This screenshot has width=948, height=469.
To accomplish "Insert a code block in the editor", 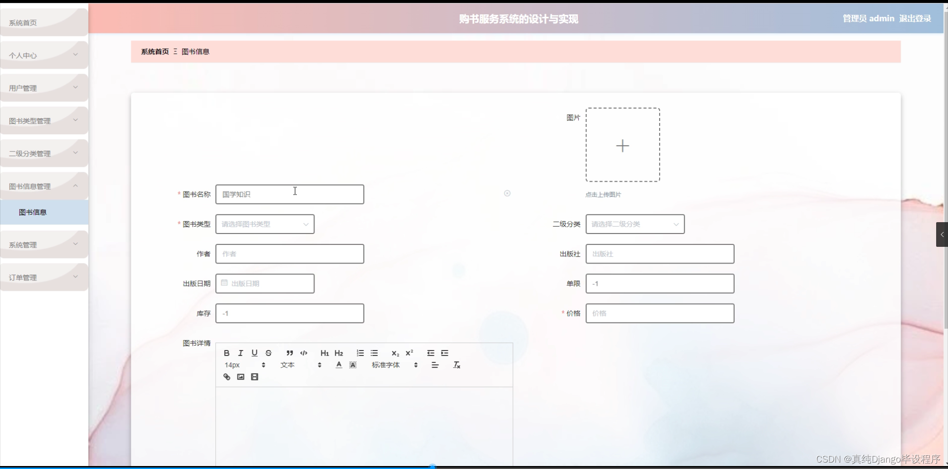I will (x=304, y=352).
